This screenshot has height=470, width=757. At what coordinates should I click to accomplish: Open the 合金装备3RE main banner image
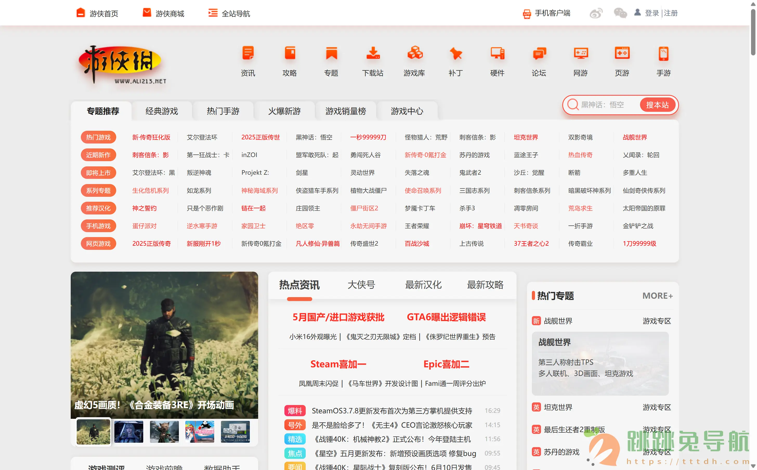click(x=164, y=345)
